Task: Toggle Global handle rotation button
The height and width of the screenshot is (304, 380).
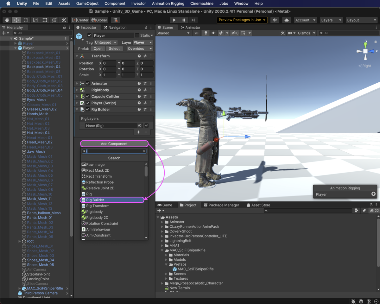Action: tap(99, 20)
